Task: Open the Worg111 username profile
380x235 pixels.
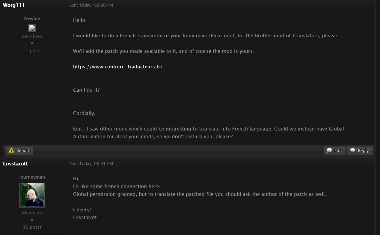Action: [x=14, y=5]
